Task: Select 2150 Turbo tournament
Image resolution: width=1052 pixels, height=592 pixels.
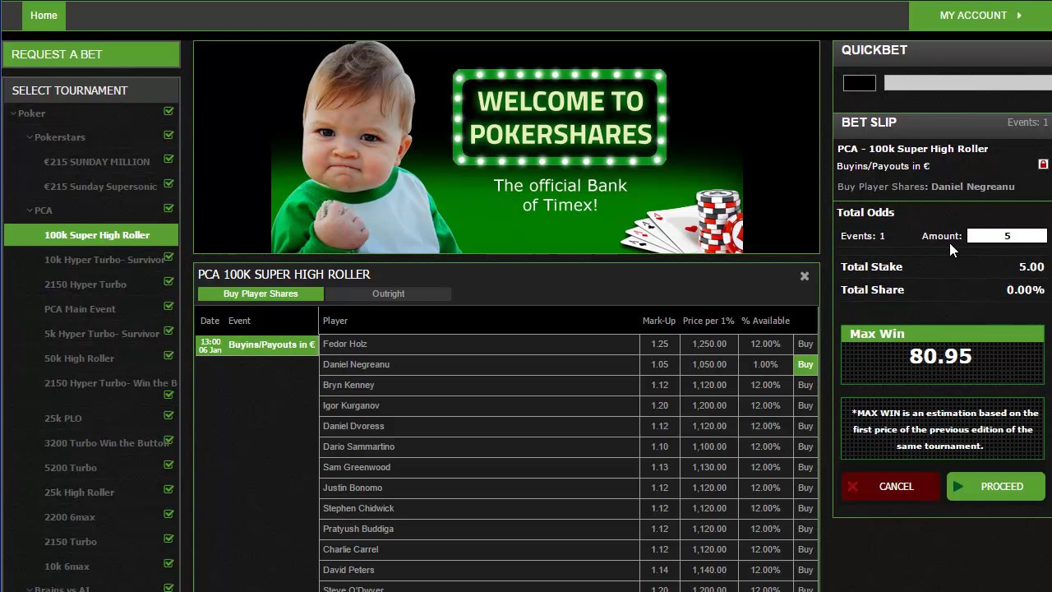Action: (x=71, y=542)
